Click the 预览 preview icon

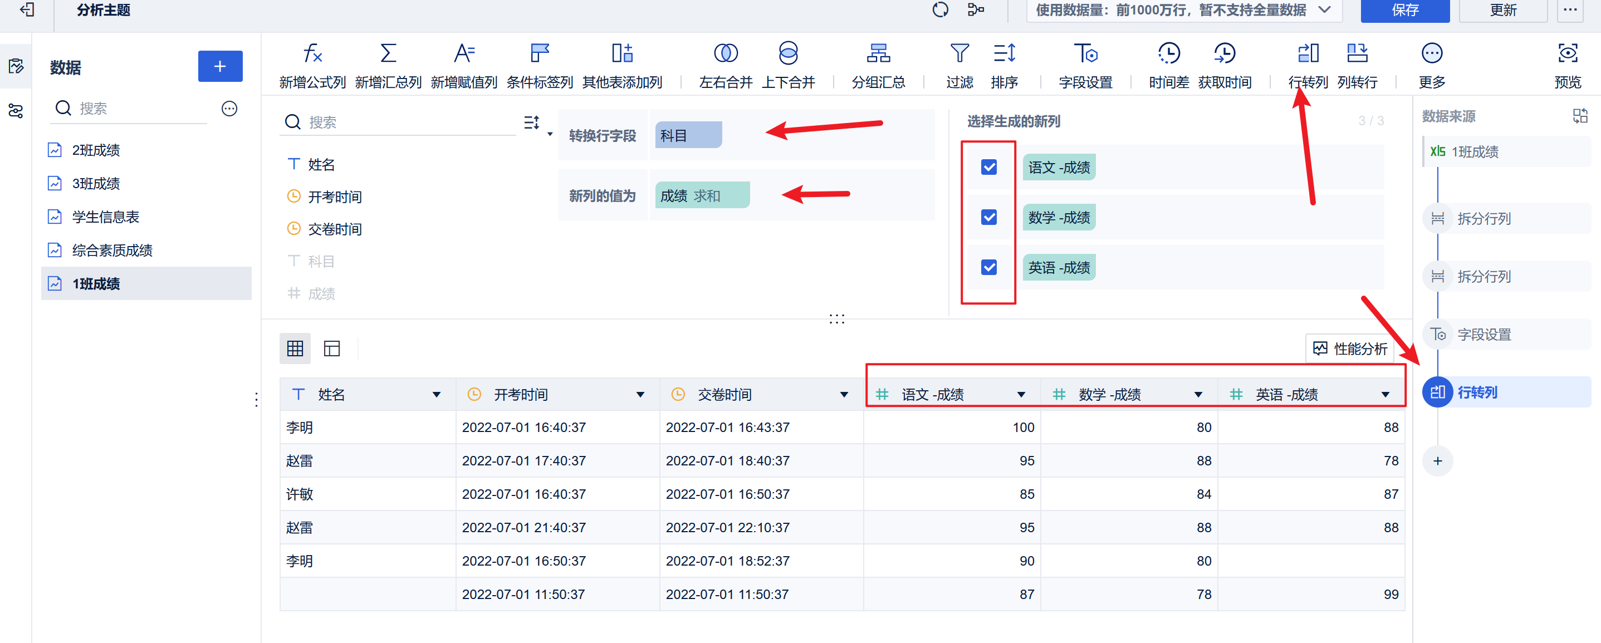[1567, 54]
